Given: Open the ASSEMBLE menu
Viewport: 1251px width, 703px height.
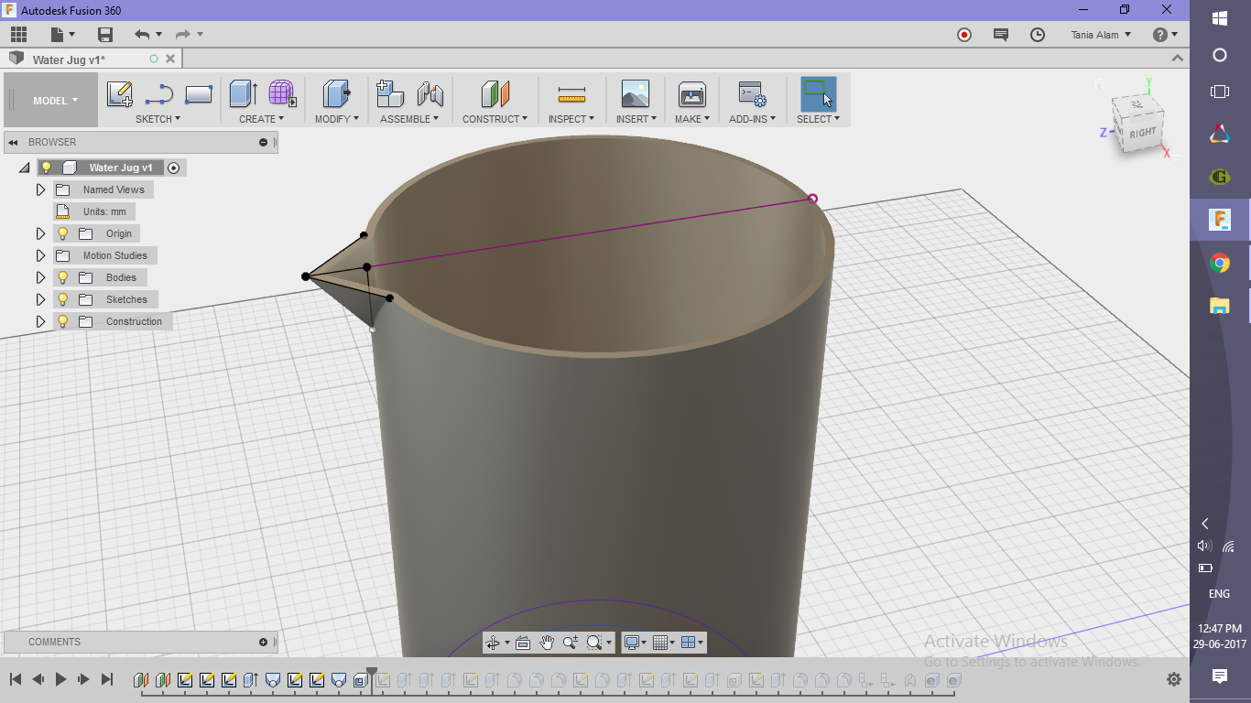Looking at the screenshot, I should coord(409,119).
